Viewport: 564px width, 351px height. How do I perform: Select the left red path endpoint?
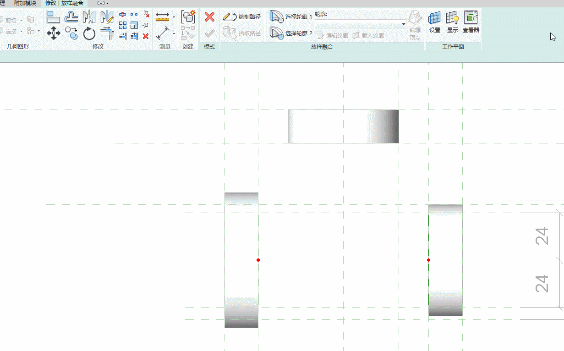[x=258, y=260]
